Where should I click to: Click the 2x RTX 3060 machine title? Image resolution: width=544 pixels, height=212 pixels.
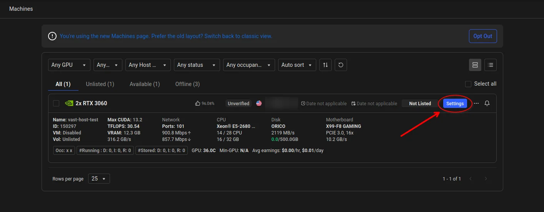point(91,103)
